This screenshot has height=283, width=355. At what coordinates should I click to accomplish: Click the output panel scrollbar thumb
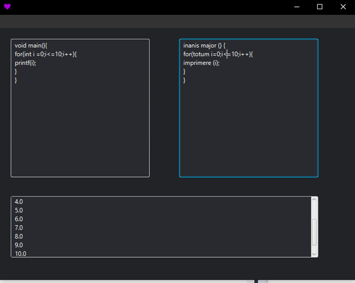tap(314, 232)
